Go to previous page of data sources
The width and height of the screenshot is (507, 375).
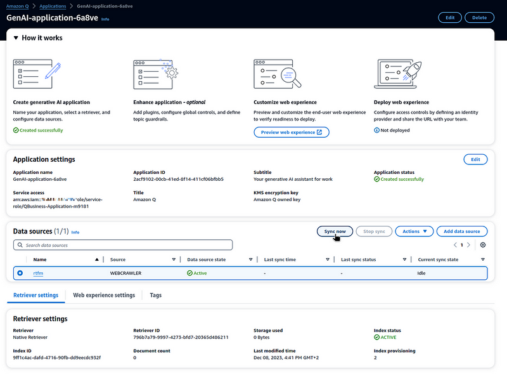455,245
